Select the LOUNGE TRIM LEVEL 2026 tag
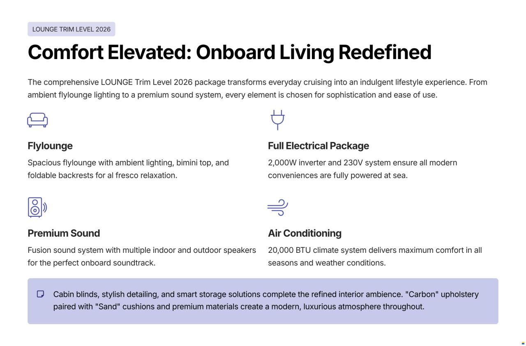The image size is (526, 346). tap(72, 29)
